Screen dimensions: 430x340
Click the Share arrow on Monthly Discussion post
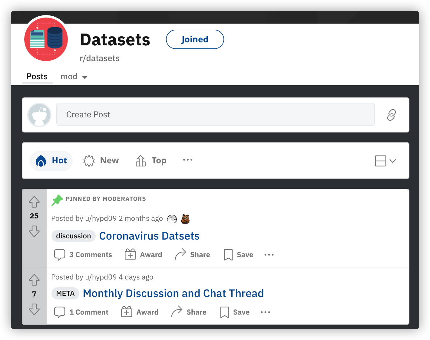177,312
